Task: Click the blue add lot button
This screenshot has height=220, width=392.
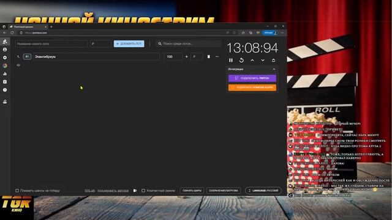Action: [x=129, y=43]
